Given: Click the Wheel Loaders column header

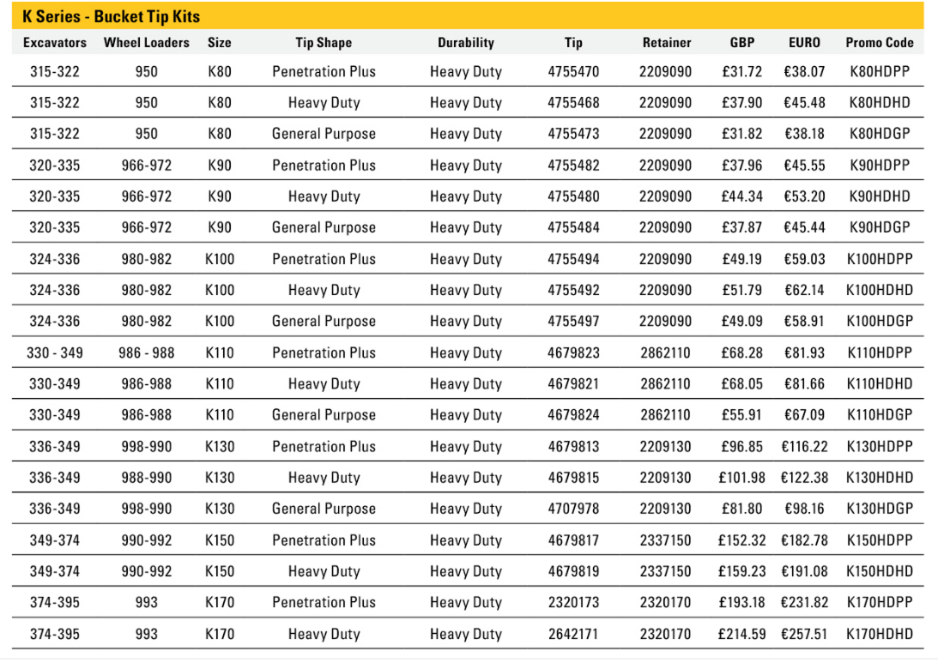Looking at the screenshot, I should (x=147, y=42).
